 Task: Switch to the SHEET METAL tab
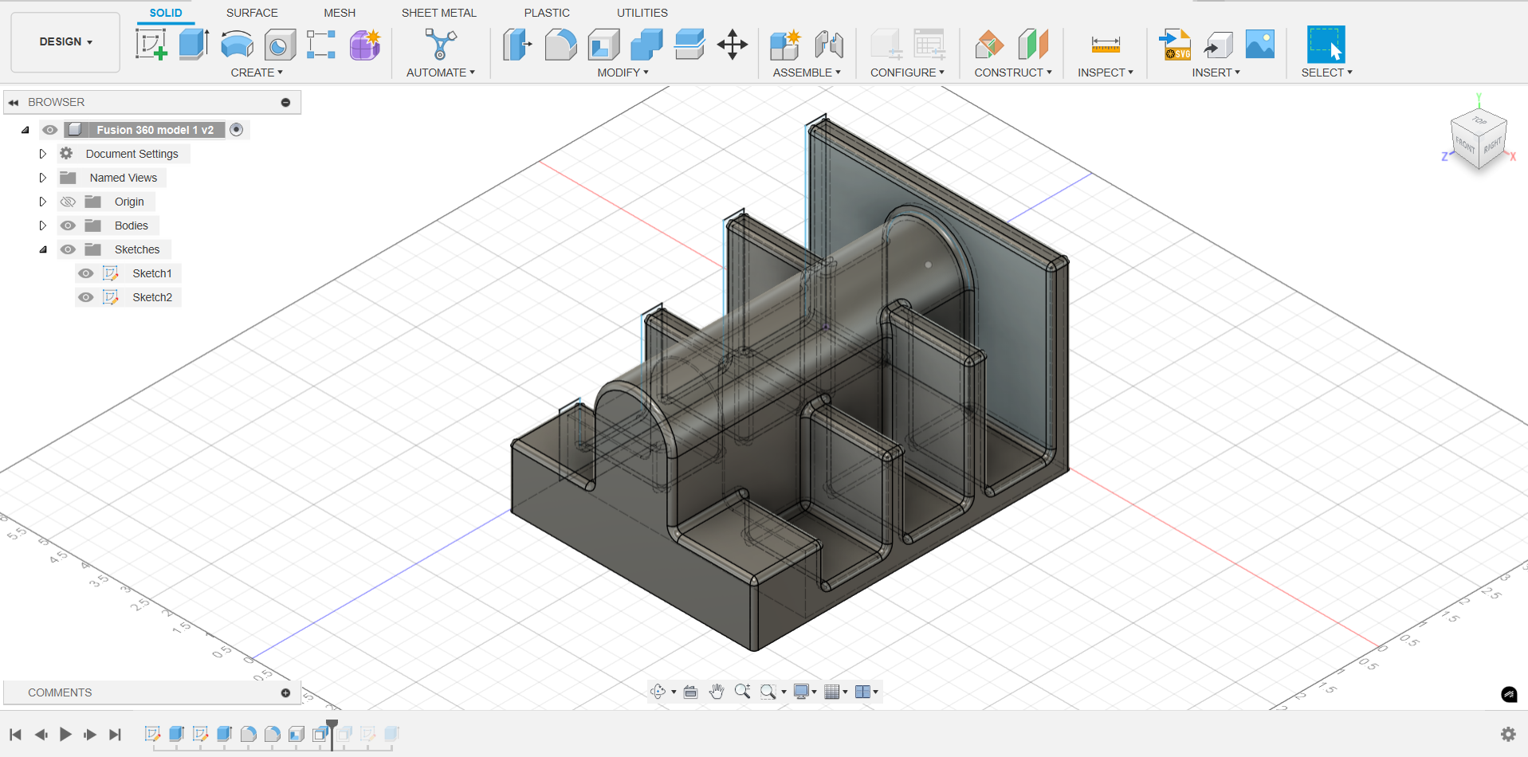click(x=439, y=13)
